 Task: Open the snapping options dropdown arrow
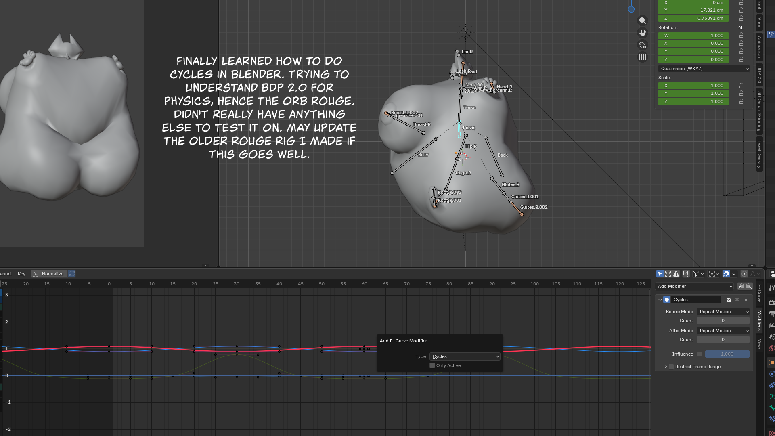[734, 274]
